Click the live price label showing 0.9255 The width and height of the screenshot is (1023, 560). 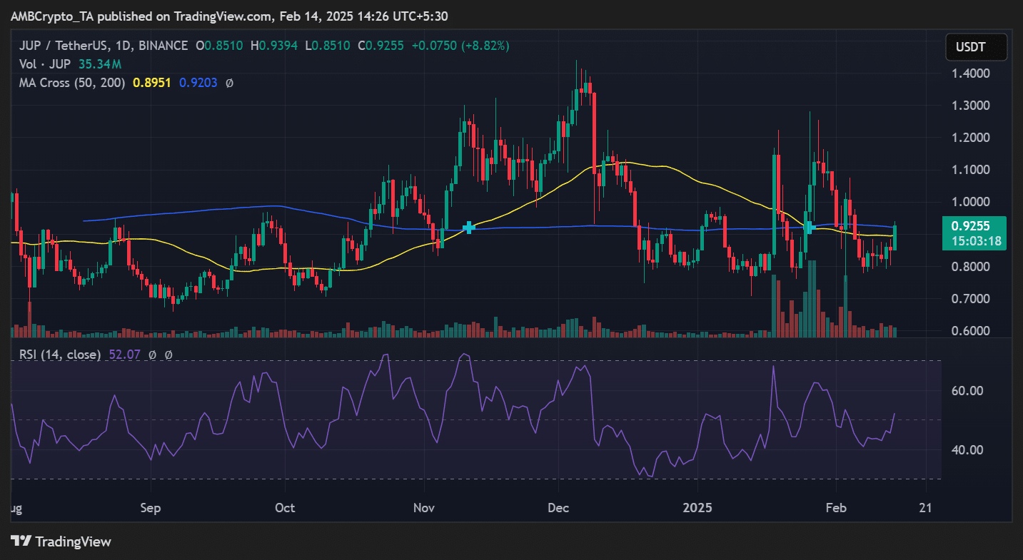pos(974,225)
